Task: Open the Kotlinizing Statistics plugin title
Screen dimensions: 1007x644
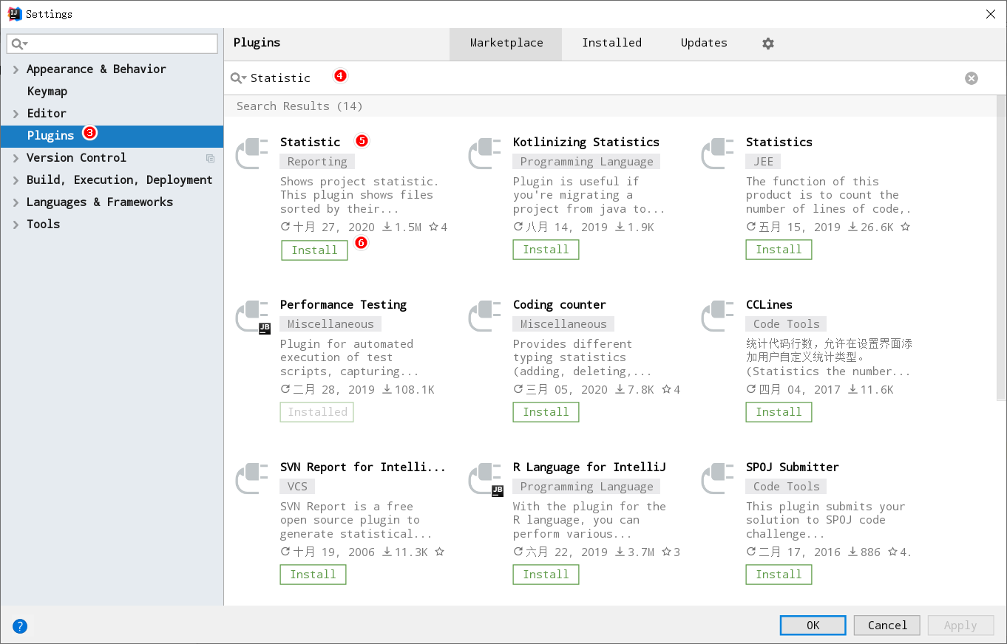Action: pyautogui.click(x=586, y=142)
